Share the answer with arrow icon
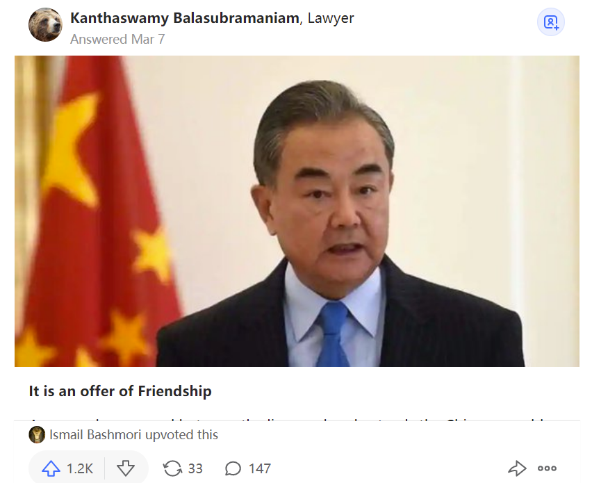 click(x=517, y=468)
